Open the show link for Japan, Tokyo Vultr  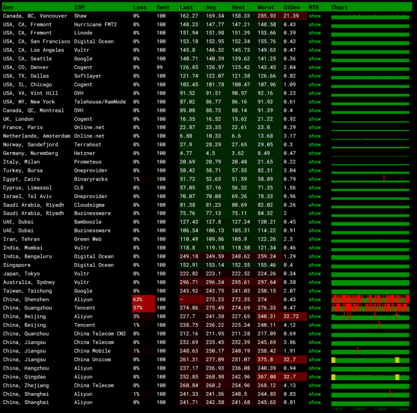click(315, 273)
